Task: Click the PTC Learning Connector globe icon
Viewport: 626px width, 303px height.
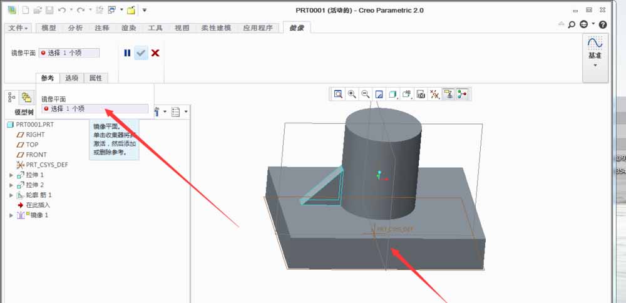Action: tap(583, 25)
